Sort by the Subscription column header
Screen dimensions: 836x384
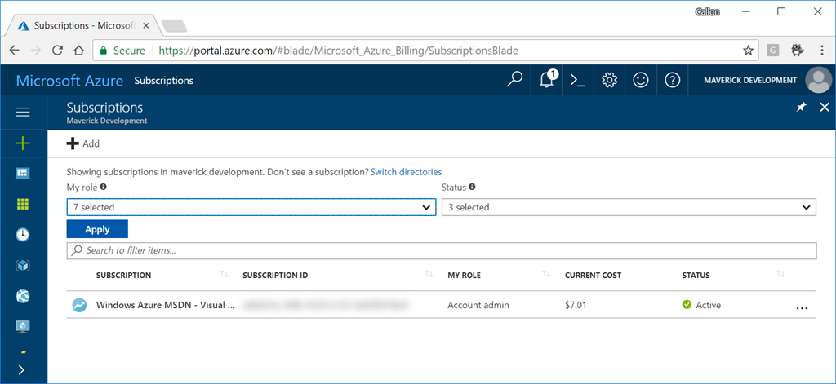[124, 276]
